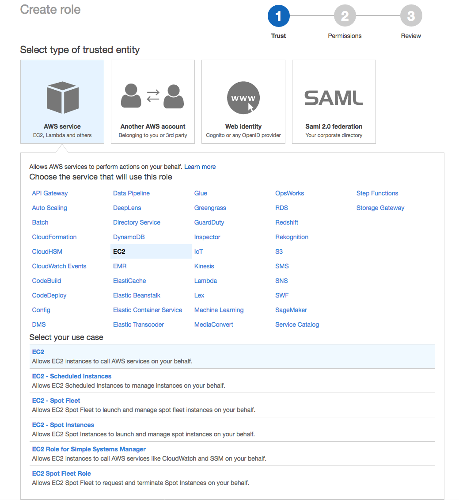Choose SageMaker service
459x500 pixels.
(291, 310)
